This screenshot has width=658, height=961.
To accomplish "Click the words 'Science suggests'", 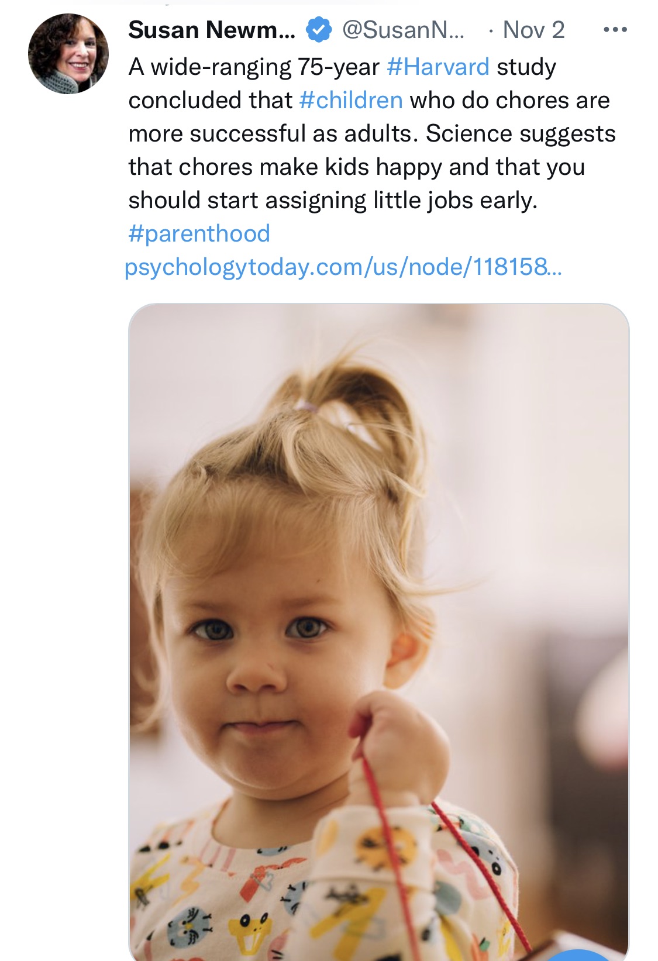I will point(521,134).
